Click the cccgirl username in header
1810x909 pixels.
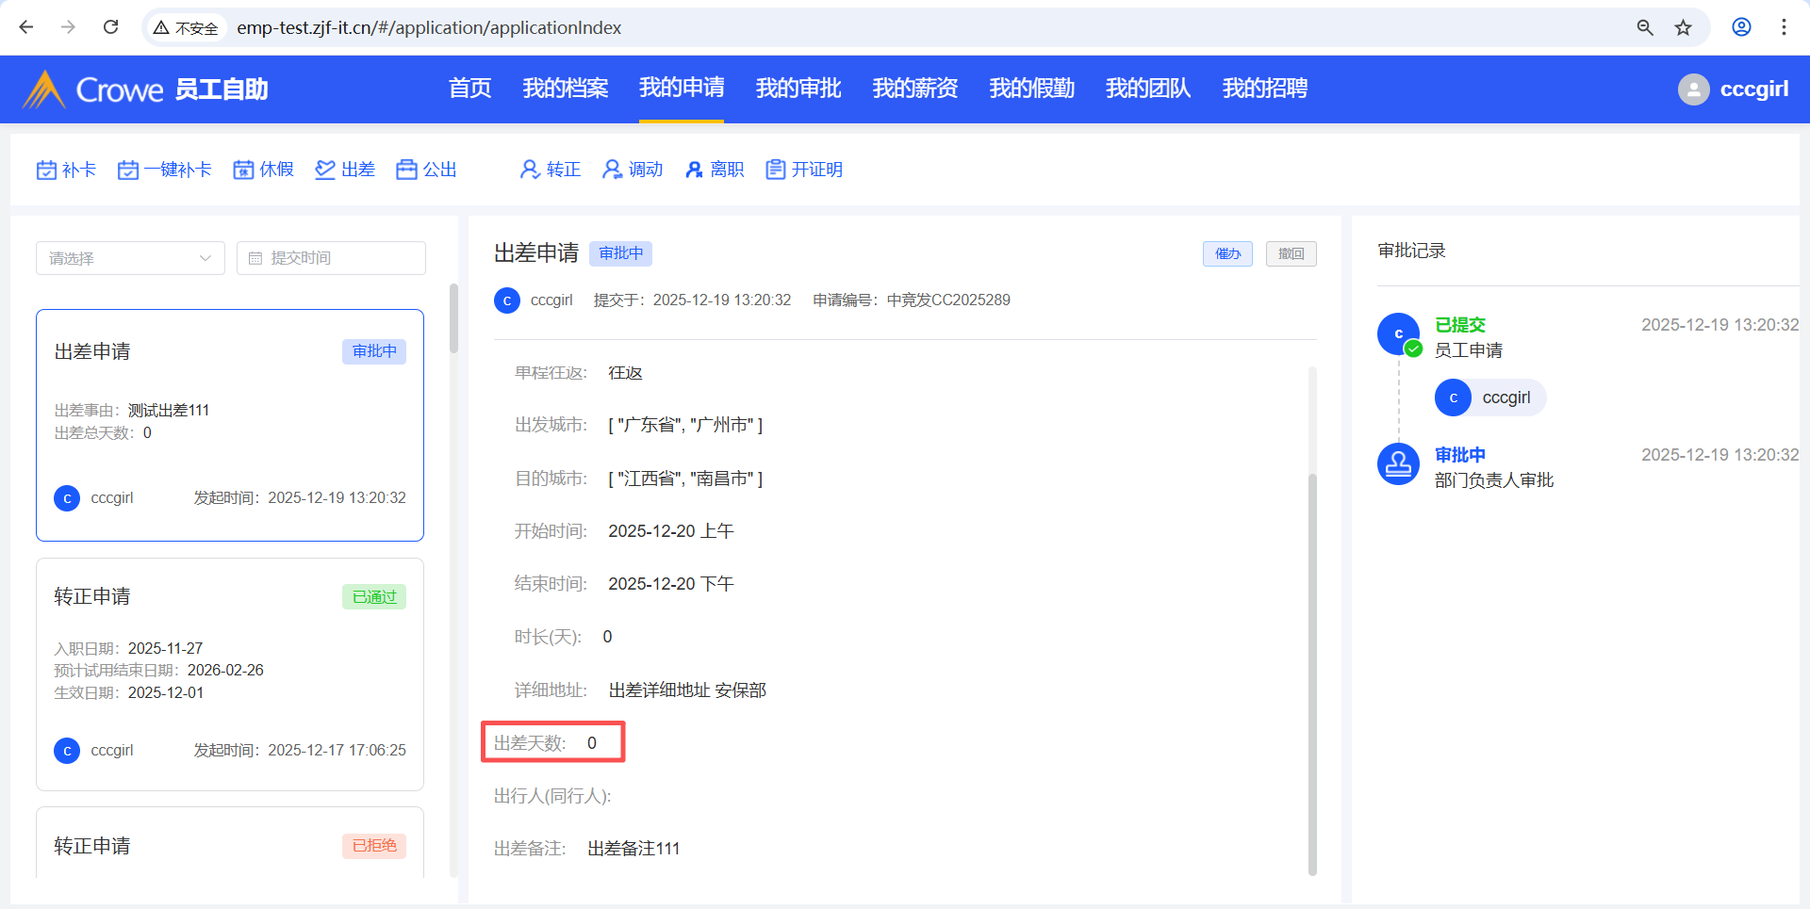point(1754,89)
